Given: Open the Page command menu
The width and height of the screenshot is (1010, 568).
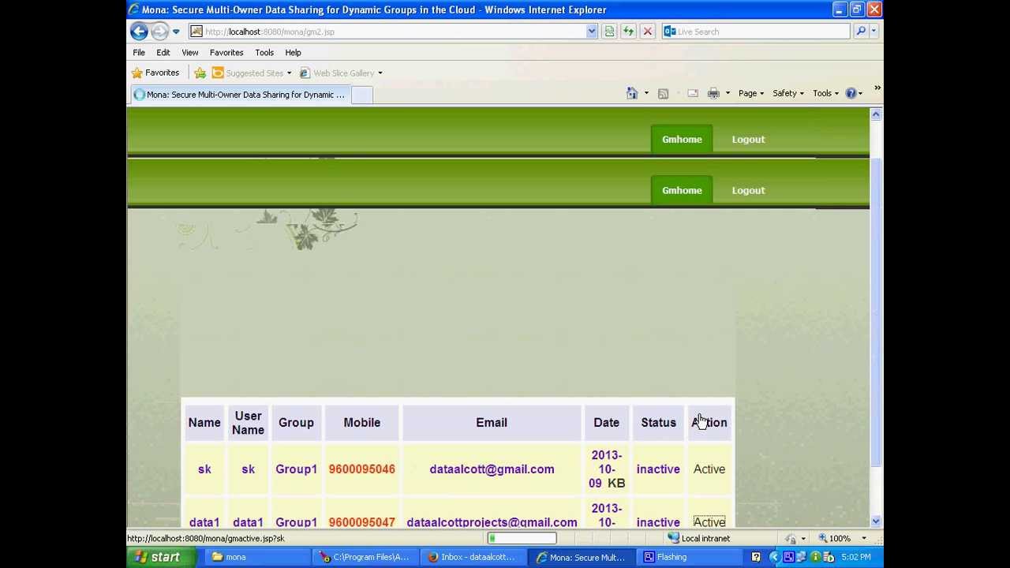Looking at the screenshot, I should pos(750,93).
